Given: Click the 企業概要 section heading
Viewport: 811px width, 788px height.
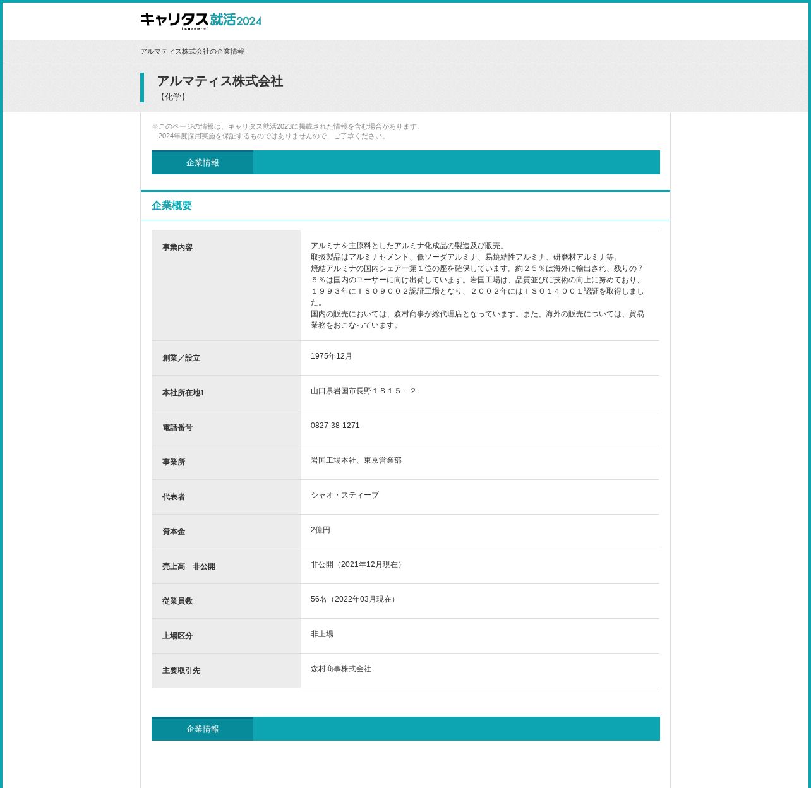Looking at the screenshot, I should (x=172, y=205).
